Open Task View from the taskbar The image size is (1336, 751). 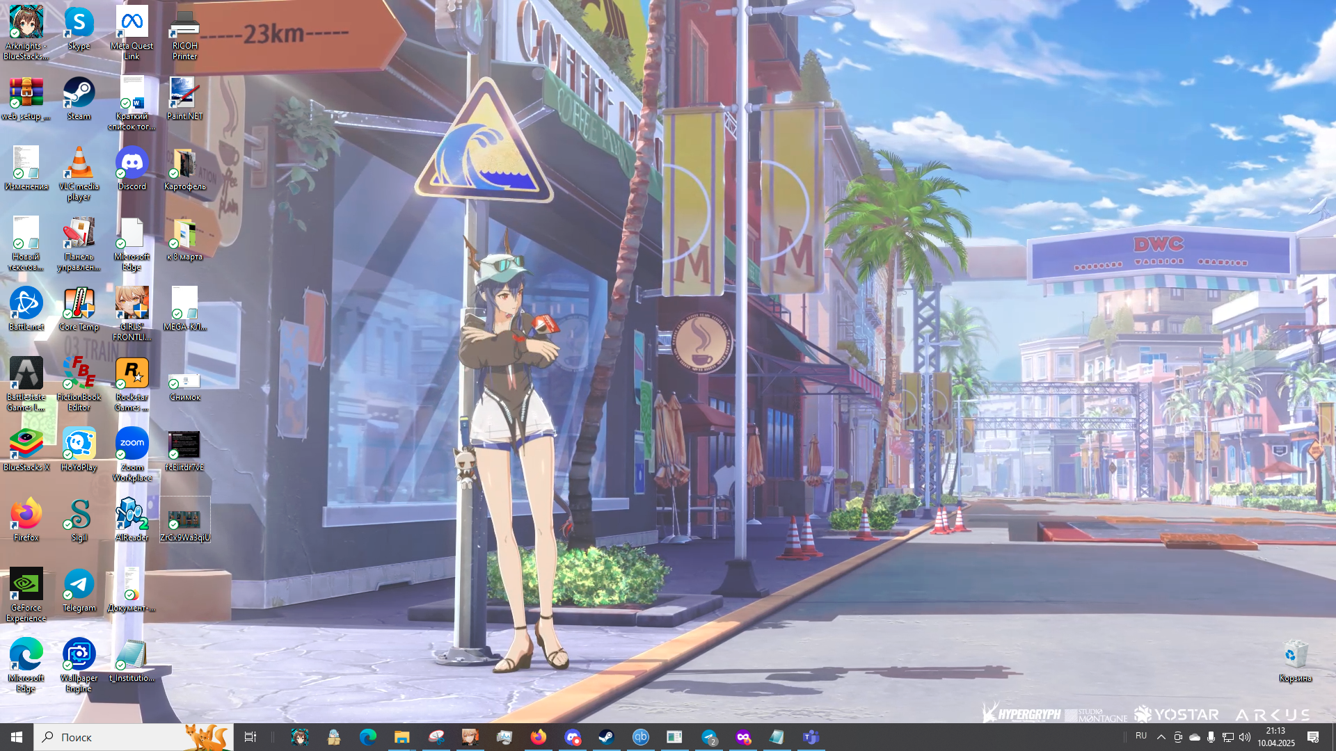pyautogui.click(x=250, y=737)
